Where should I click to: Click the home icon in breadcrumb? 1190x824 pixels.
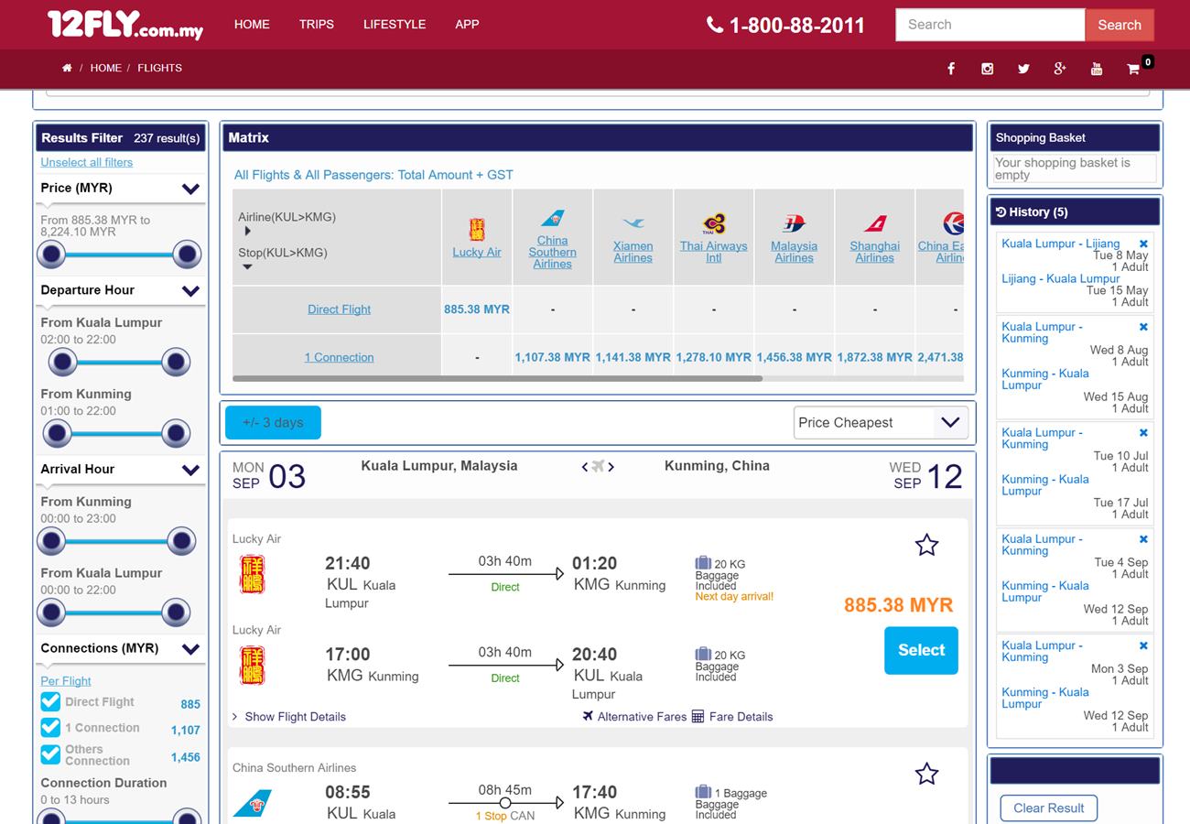point(67,68)
